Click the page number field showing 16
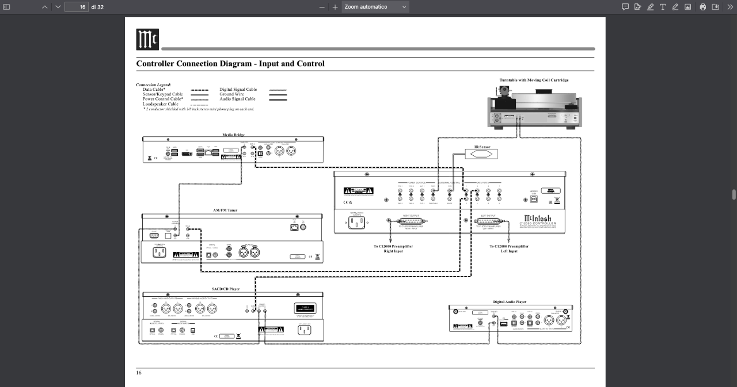Viewport: 737px width, 387px height. point(77,7)
